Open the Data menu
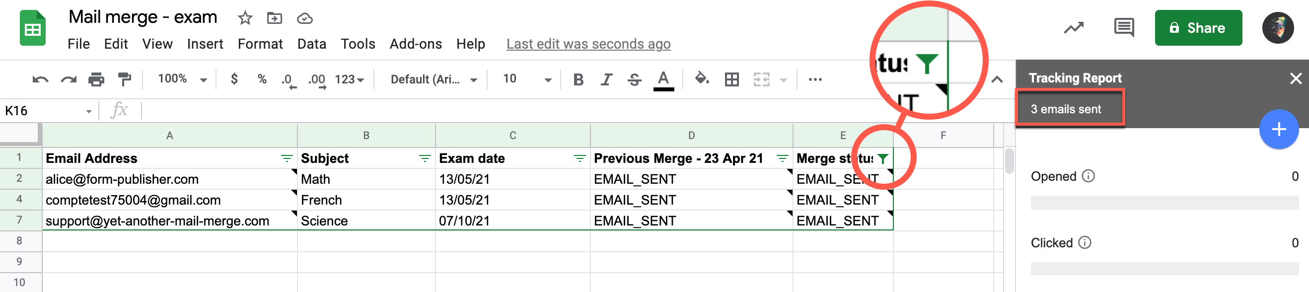 coord(311,44)
